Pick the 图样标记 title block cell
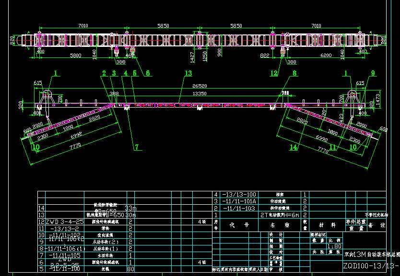 click(x=318, y=234)
